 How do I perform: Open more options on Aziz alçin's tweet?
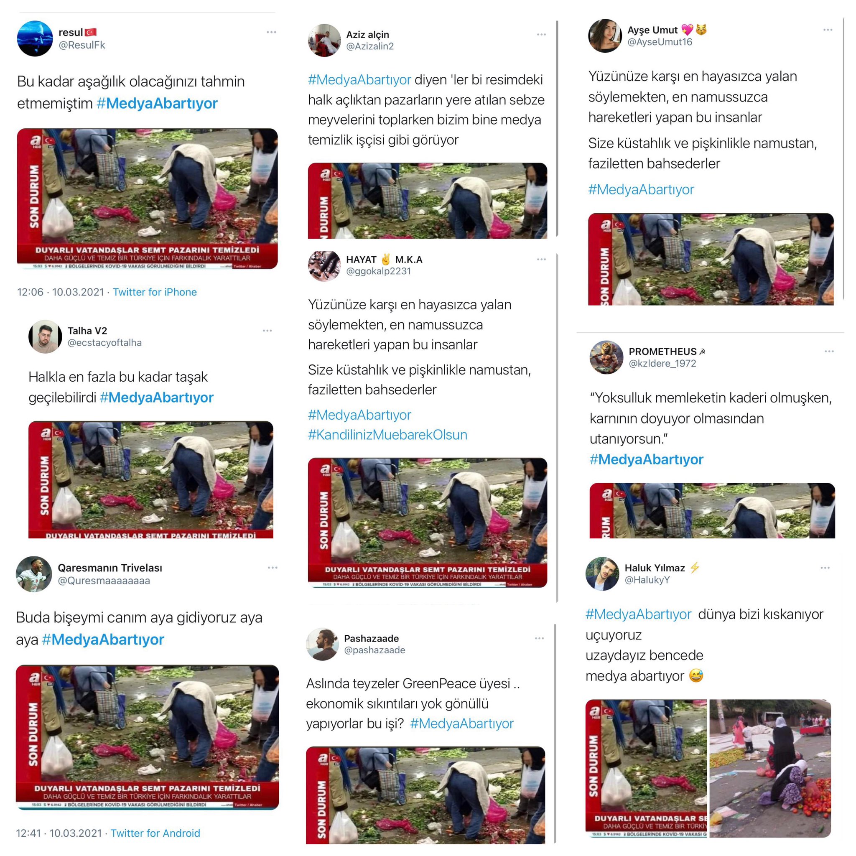pyautogui.click(x=541, y=35)
